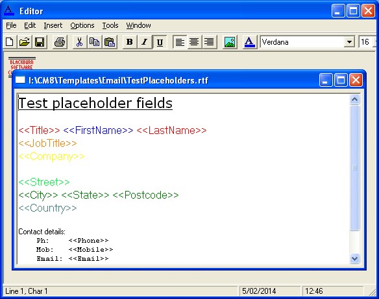
Task: Paste from clipboard icon
Action: [x=110, y=42]
